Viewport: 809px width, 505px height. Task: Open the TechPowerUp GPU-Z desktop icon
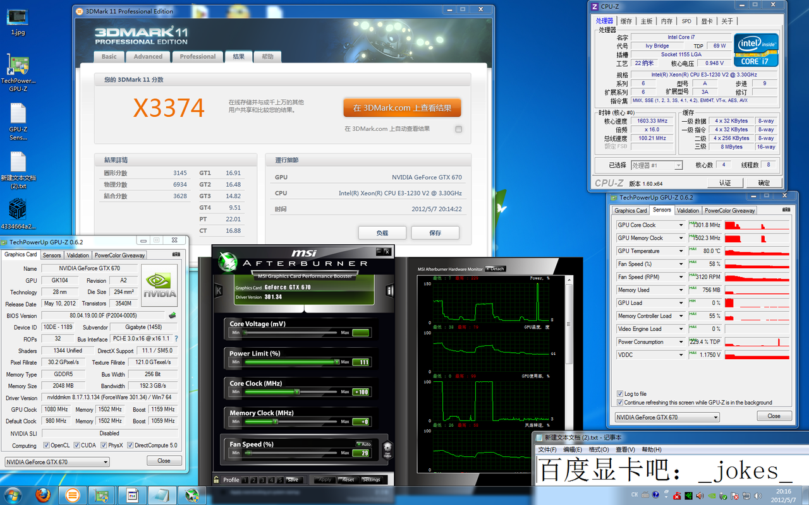18,73
